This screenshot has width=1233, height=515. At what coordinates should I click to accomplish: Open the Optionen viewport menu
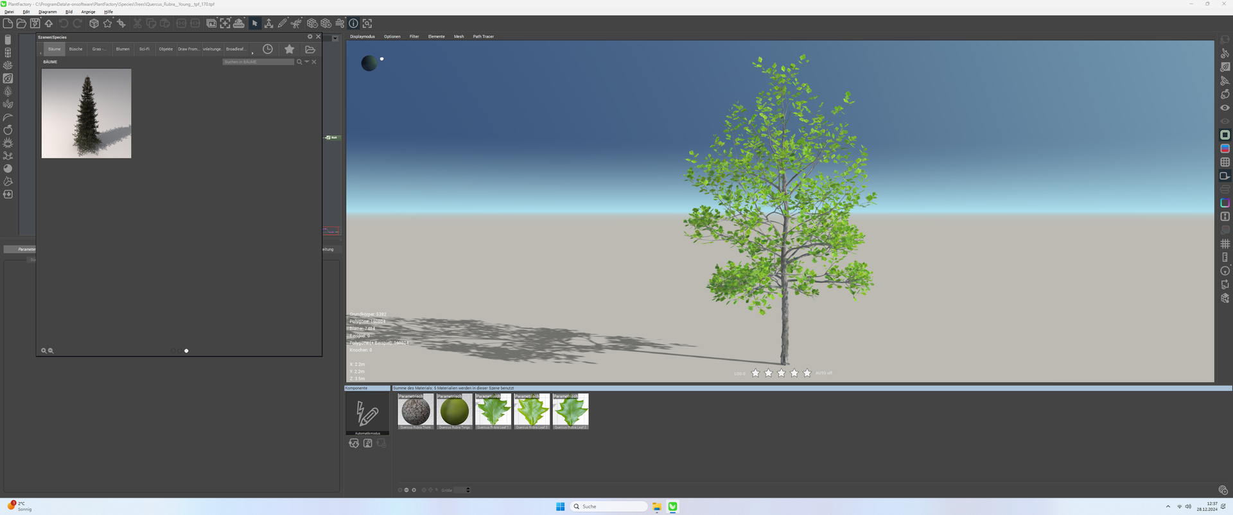tap(392, 37)
